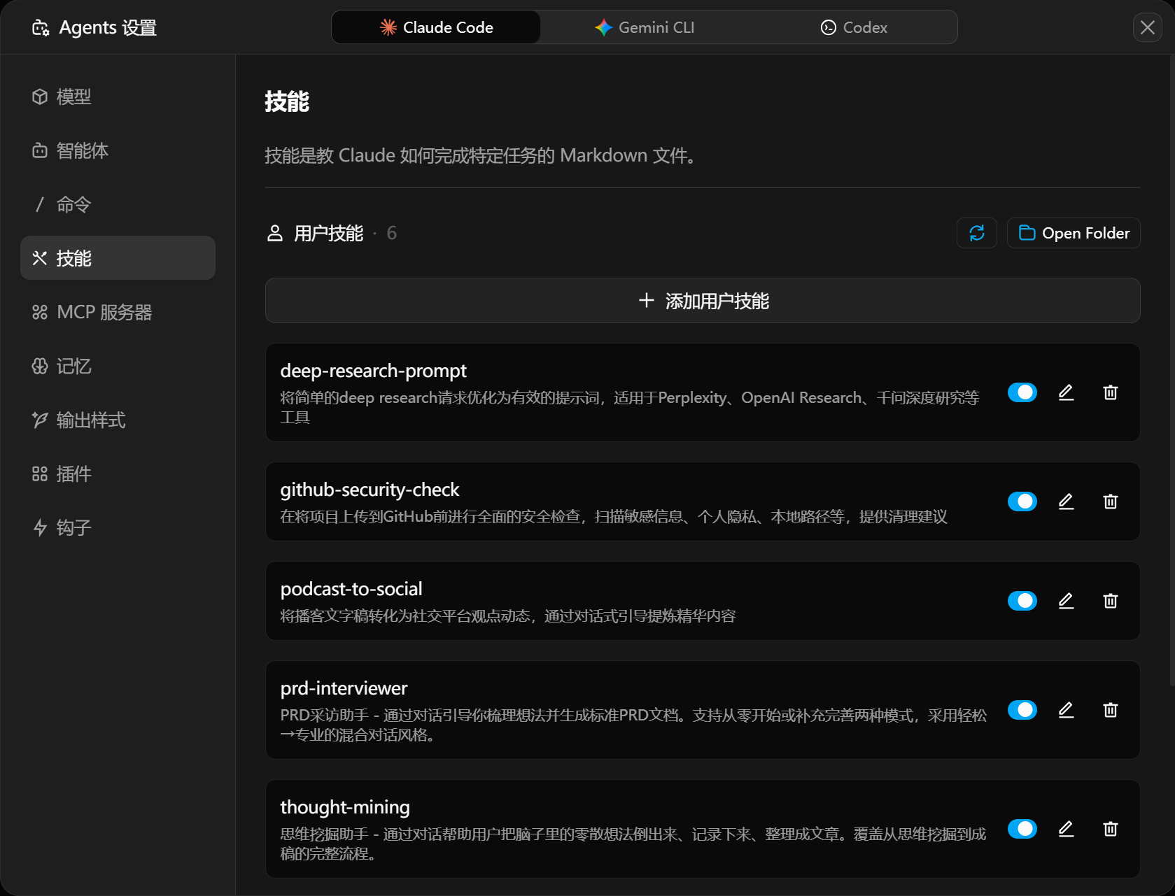Edit the prd-interviewer skill

(1066, 710)
